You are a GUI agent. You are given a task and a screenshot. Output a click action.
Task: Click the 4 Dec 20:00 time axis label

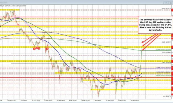tap(73, 100)
